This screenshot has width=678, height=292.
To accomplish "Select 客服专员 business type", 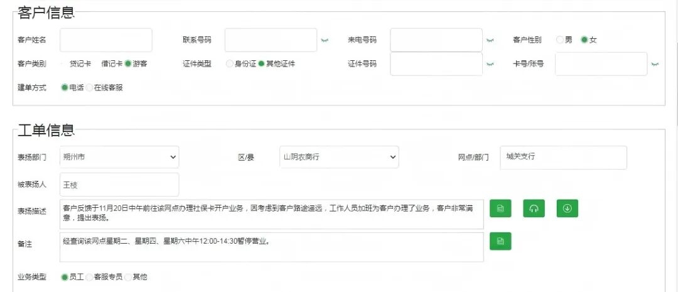I will [x=89, y=277].
